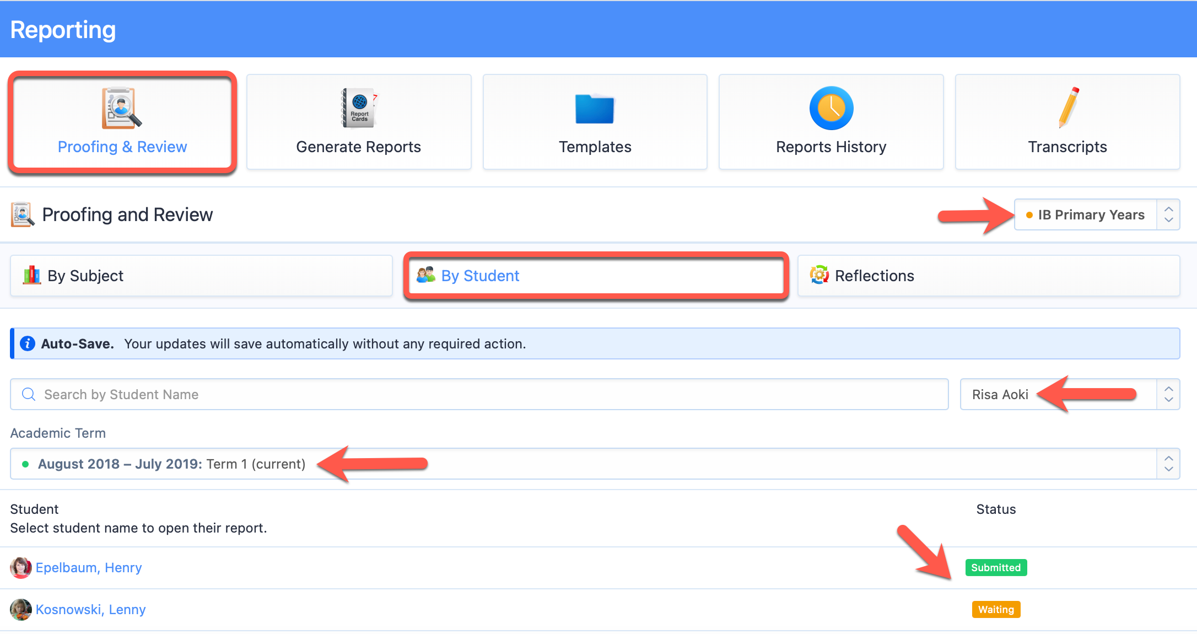Select the blue Templates folder icon
Viewport: 1197px width, 634px height.
pos(595,109)
